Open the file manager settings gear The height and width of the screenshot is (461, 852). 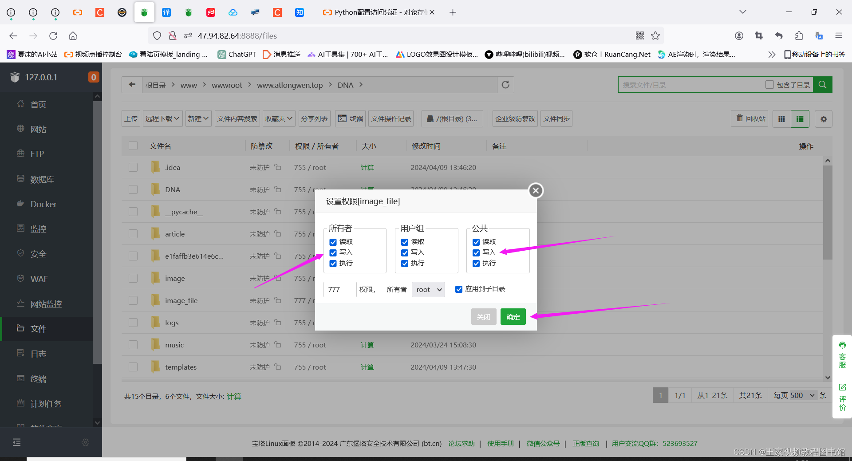824,118
